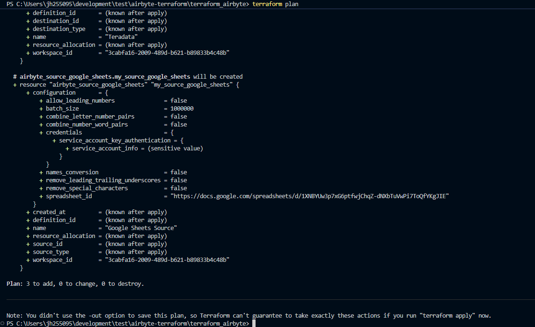Click the credentials attribute line
535x327 pixels.
(106, 133)
